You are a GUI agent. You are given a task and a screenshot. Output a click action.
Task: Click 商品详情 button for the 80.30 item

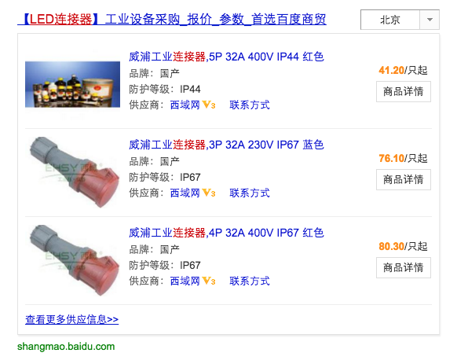pos(404,267)
